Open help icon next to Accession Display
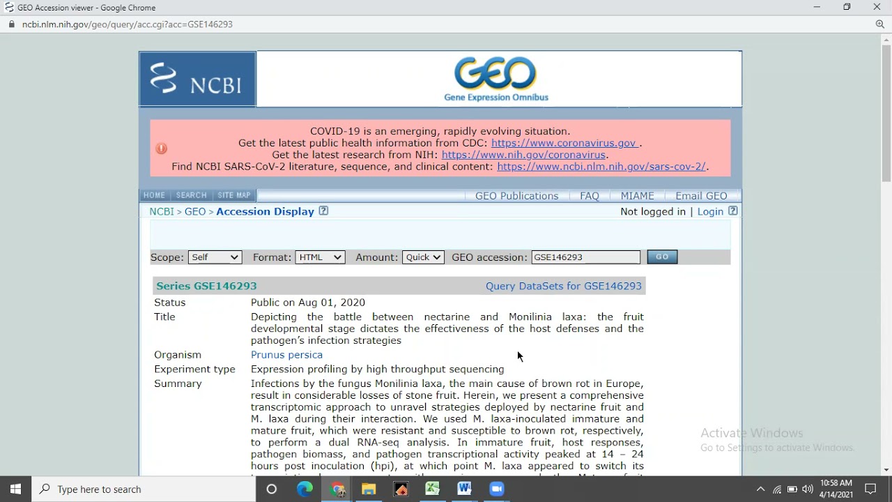The image size is (892, 502). pos(323,211)
